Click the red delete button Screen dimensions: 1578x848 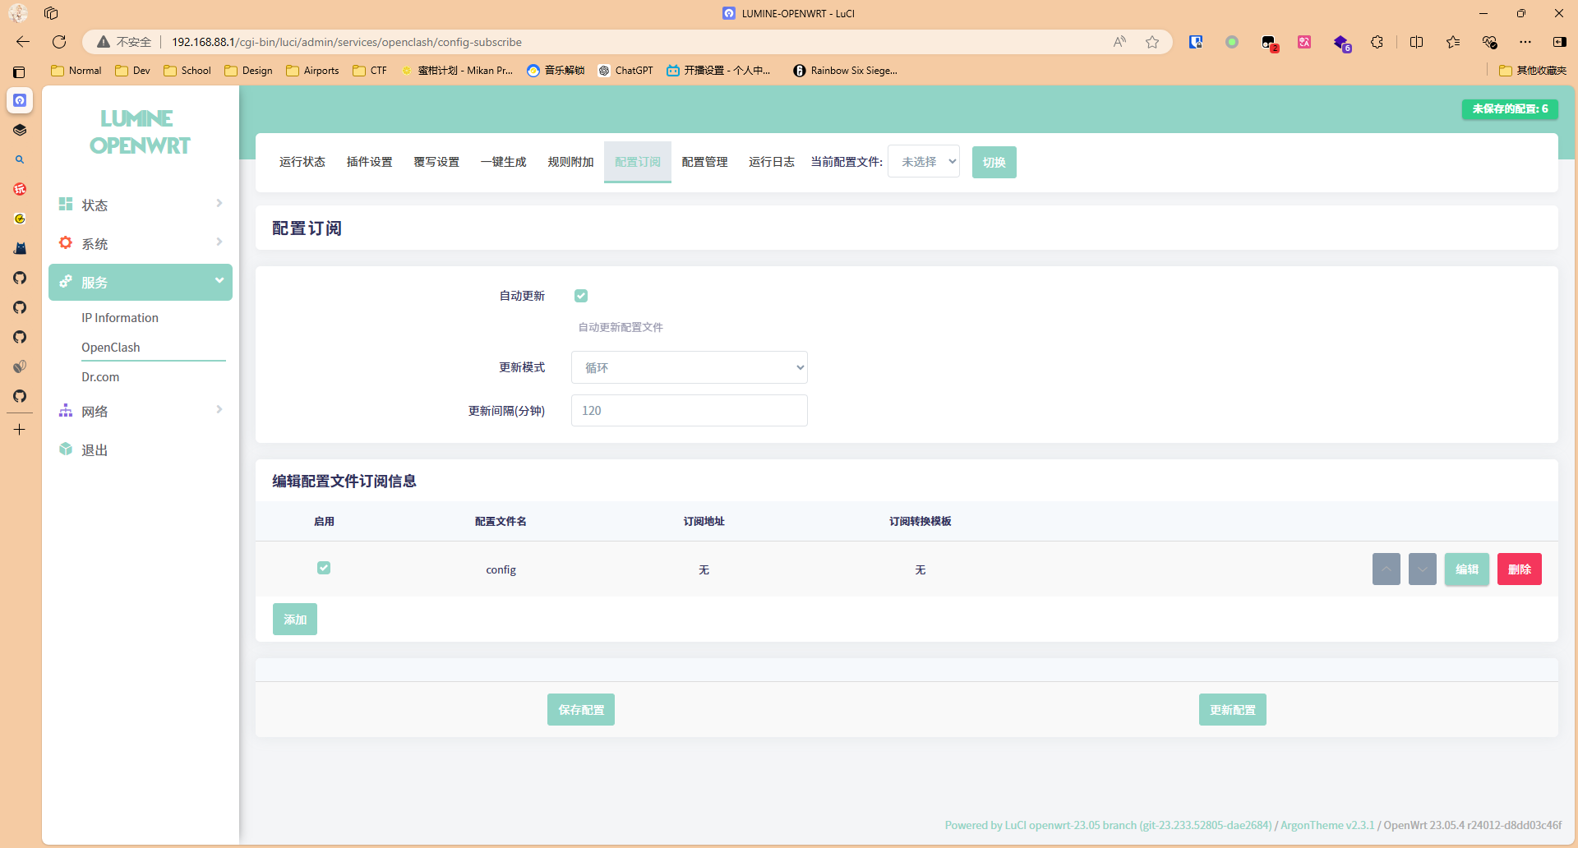coord(1519,569)
